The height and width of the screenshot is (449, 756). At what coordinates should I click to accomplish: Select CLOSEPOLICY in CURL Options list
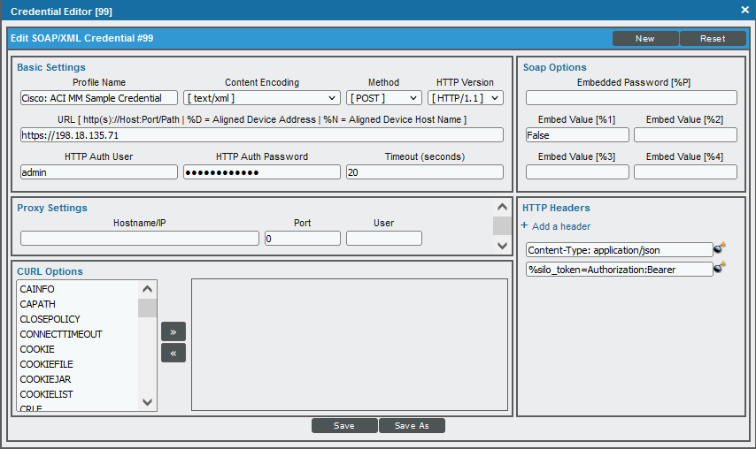pyautogui.click(x=77, y=319)
